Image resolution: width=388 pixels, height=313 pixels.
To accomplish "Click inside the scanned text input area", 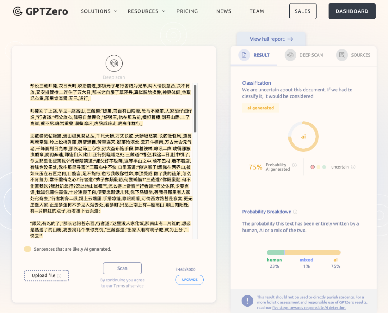I will (111, 161).
